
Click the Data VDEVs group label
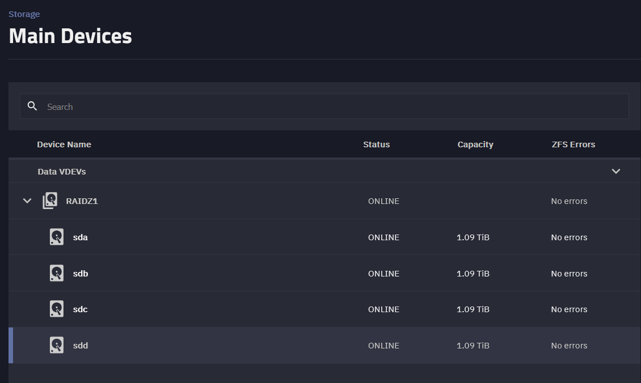[62, 171]
